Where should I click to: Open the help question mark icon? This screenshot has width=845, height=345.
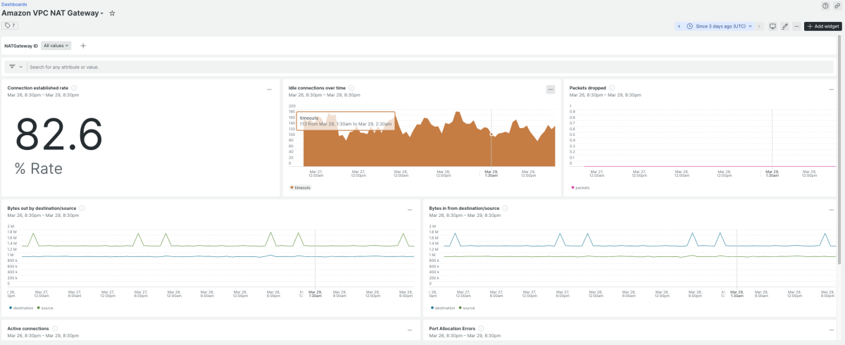pos(825,5)
